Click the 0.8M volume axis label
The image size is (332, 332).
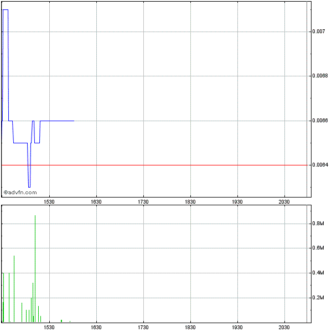318,224
